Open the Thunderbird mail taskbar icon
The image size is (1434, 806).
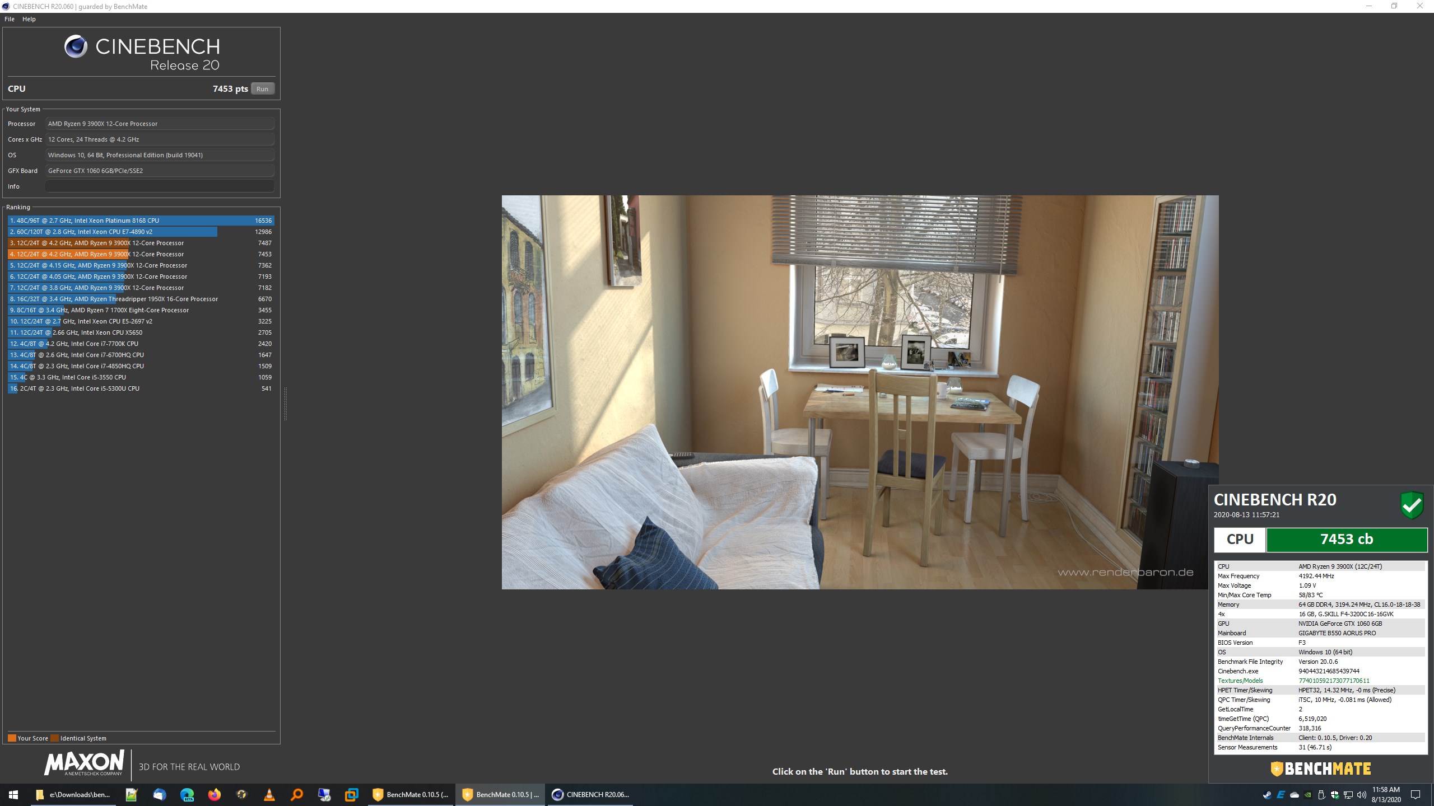159,794
